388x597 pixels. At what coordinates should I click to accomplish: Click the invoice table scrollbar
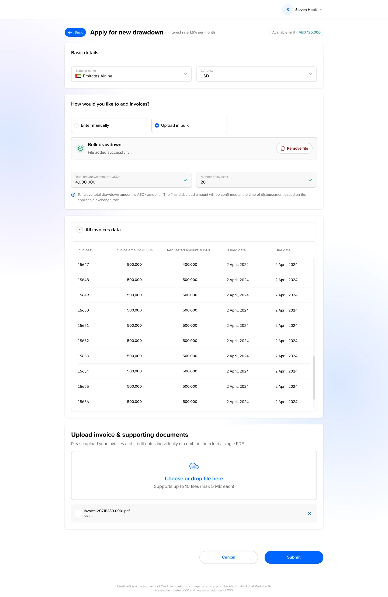point(314,378)
